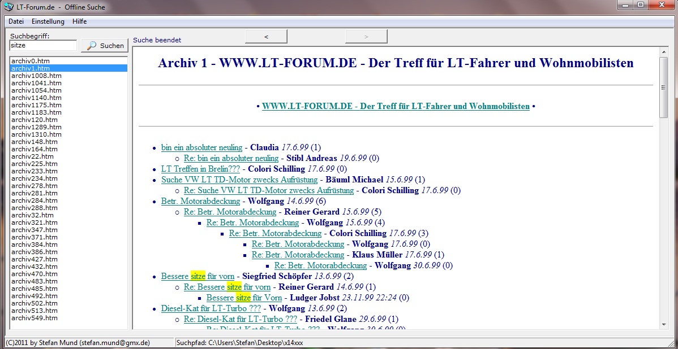Select archiv22.htm in the list
Screen dimensions: 678x349
click(68, 156)
